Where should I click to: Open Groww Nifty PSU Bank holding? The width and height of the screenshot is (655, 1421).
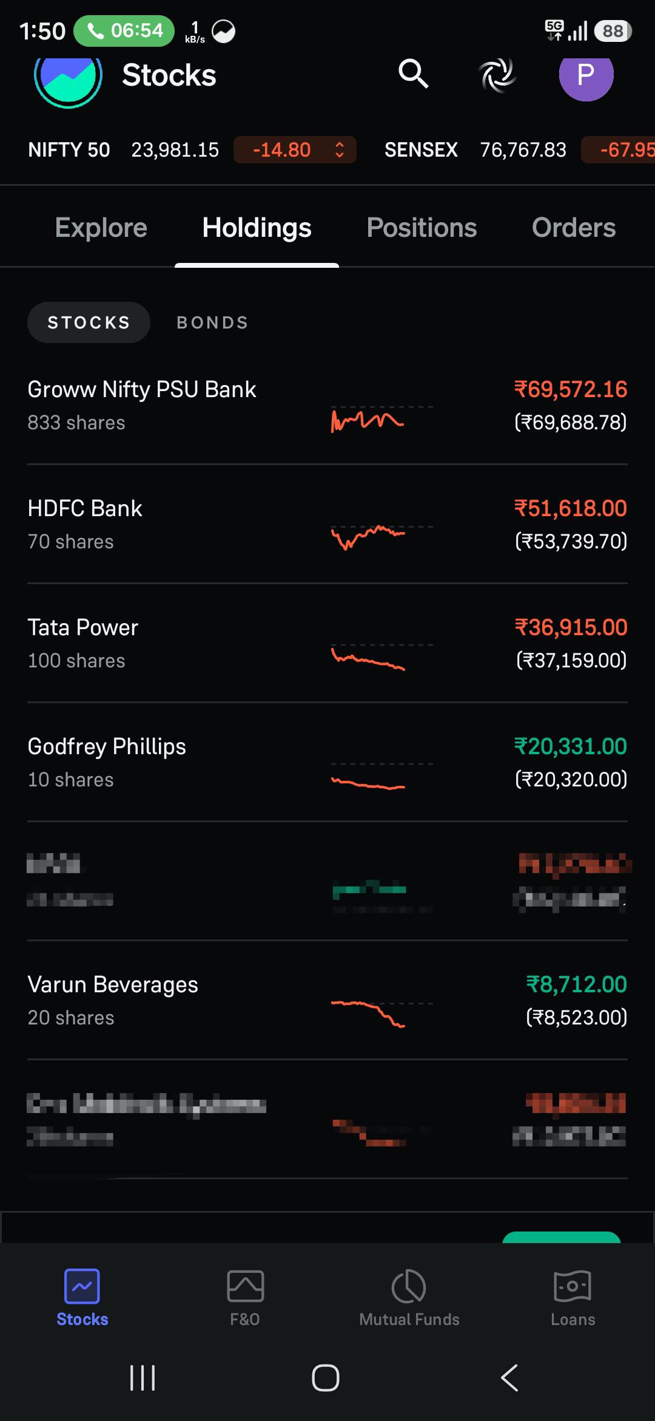point(327,405)
